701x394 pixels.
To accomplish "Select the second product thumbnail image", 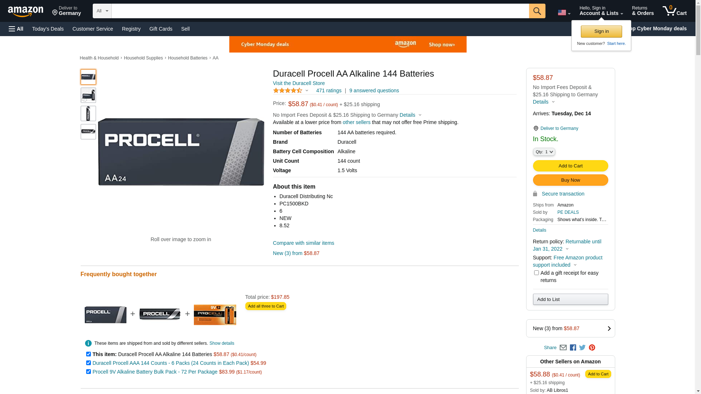I will [88, 95].
